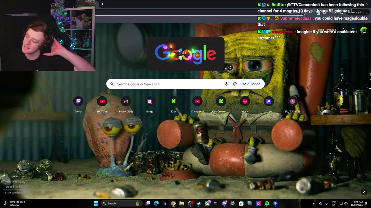
Task: Click the AI Mode button
Action: click(252, 84)
